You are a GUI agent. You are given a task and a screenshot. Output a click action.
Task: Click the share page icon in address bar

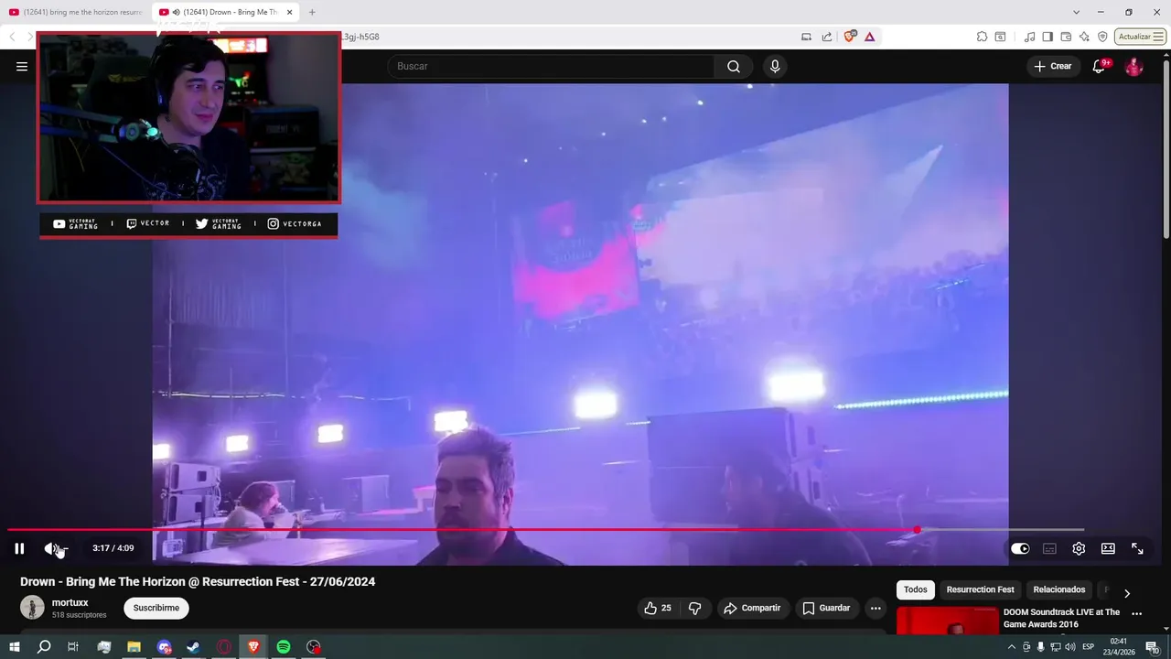[827, 37]
